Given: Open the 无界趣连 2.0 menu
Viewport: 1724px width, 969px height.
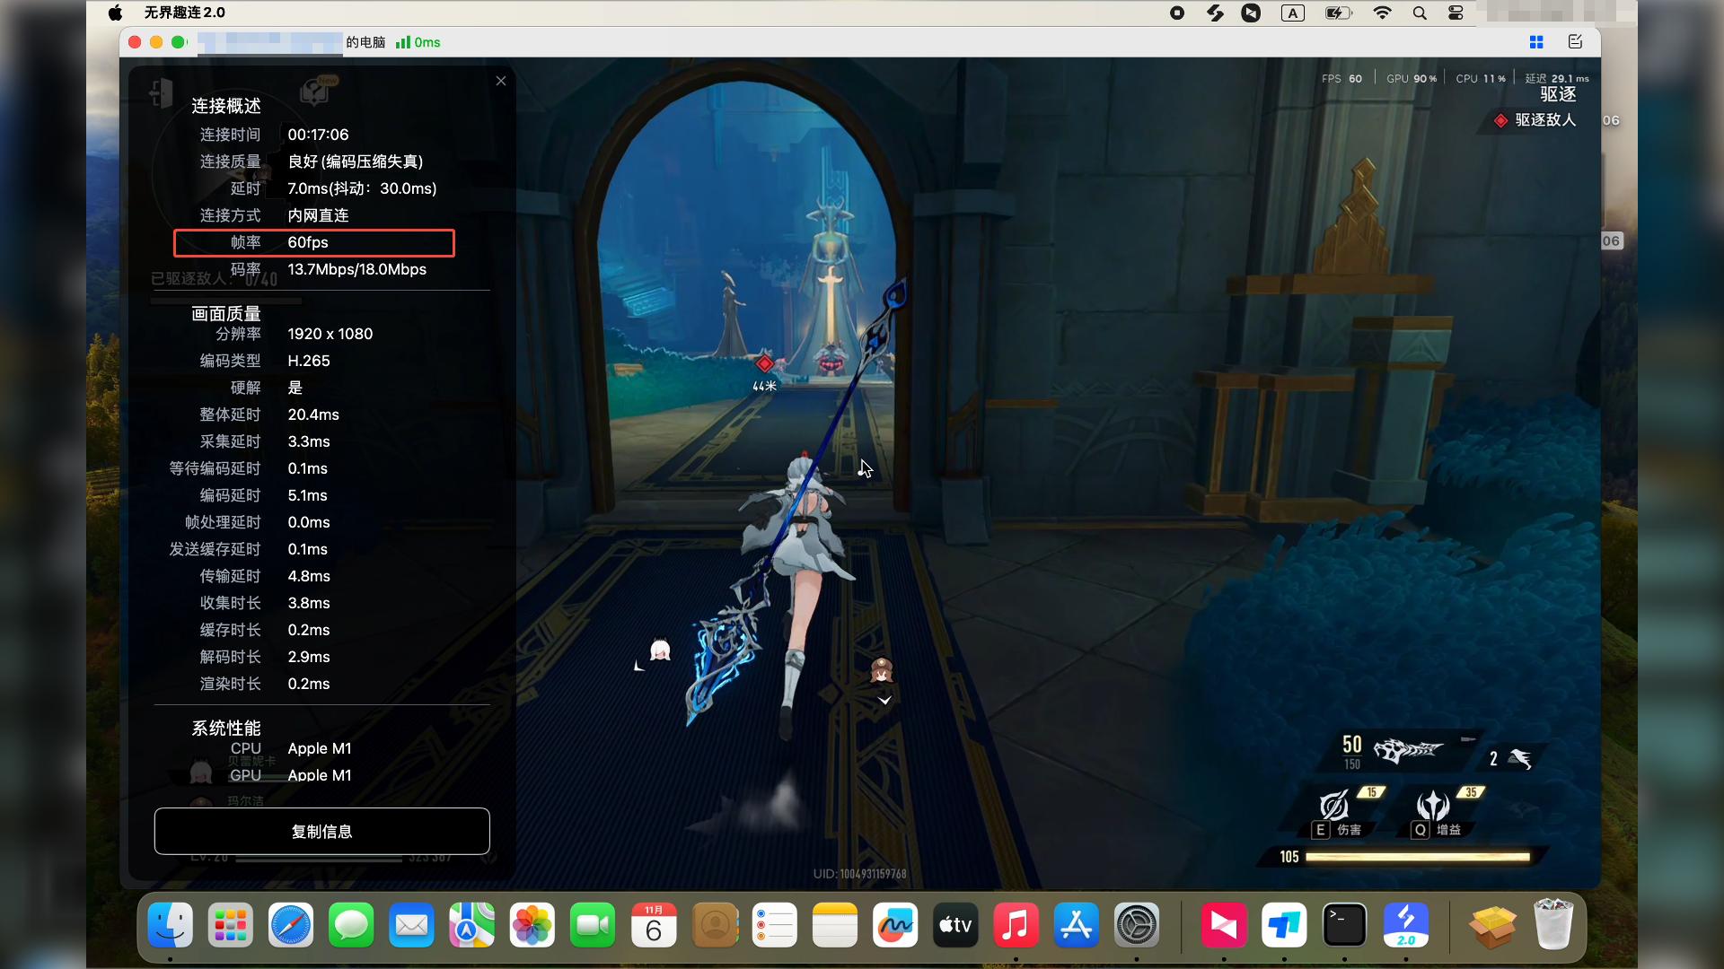Looking at the screenshot, I should pos(184,13).
